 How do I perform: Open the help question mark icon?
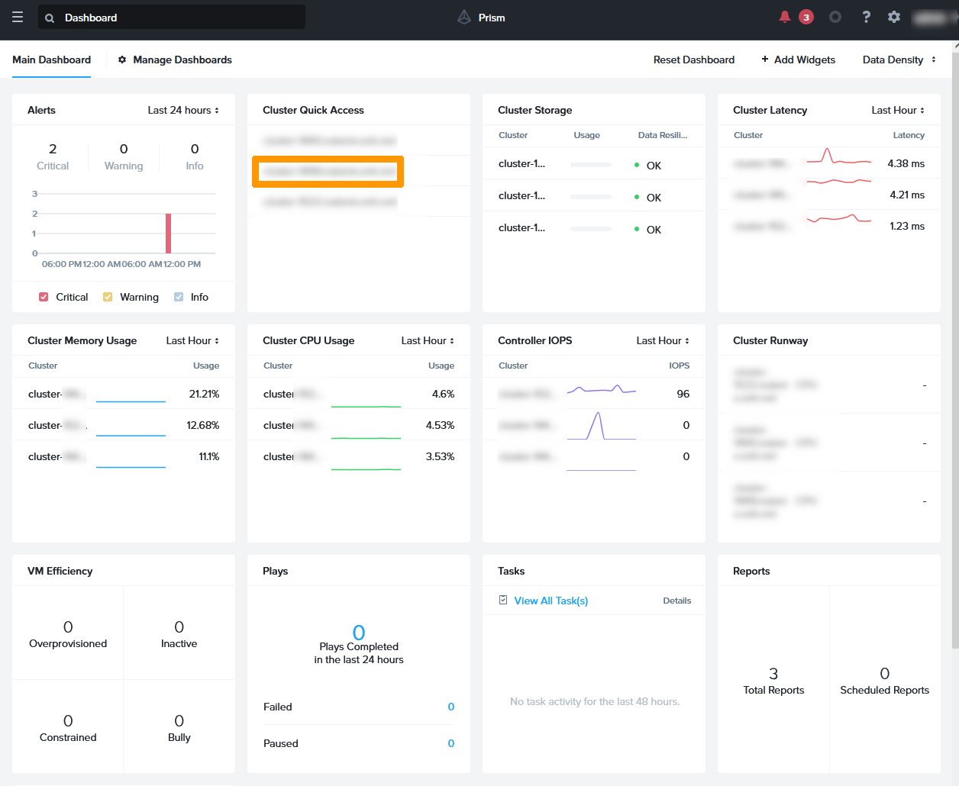click(x=866, y=17)
